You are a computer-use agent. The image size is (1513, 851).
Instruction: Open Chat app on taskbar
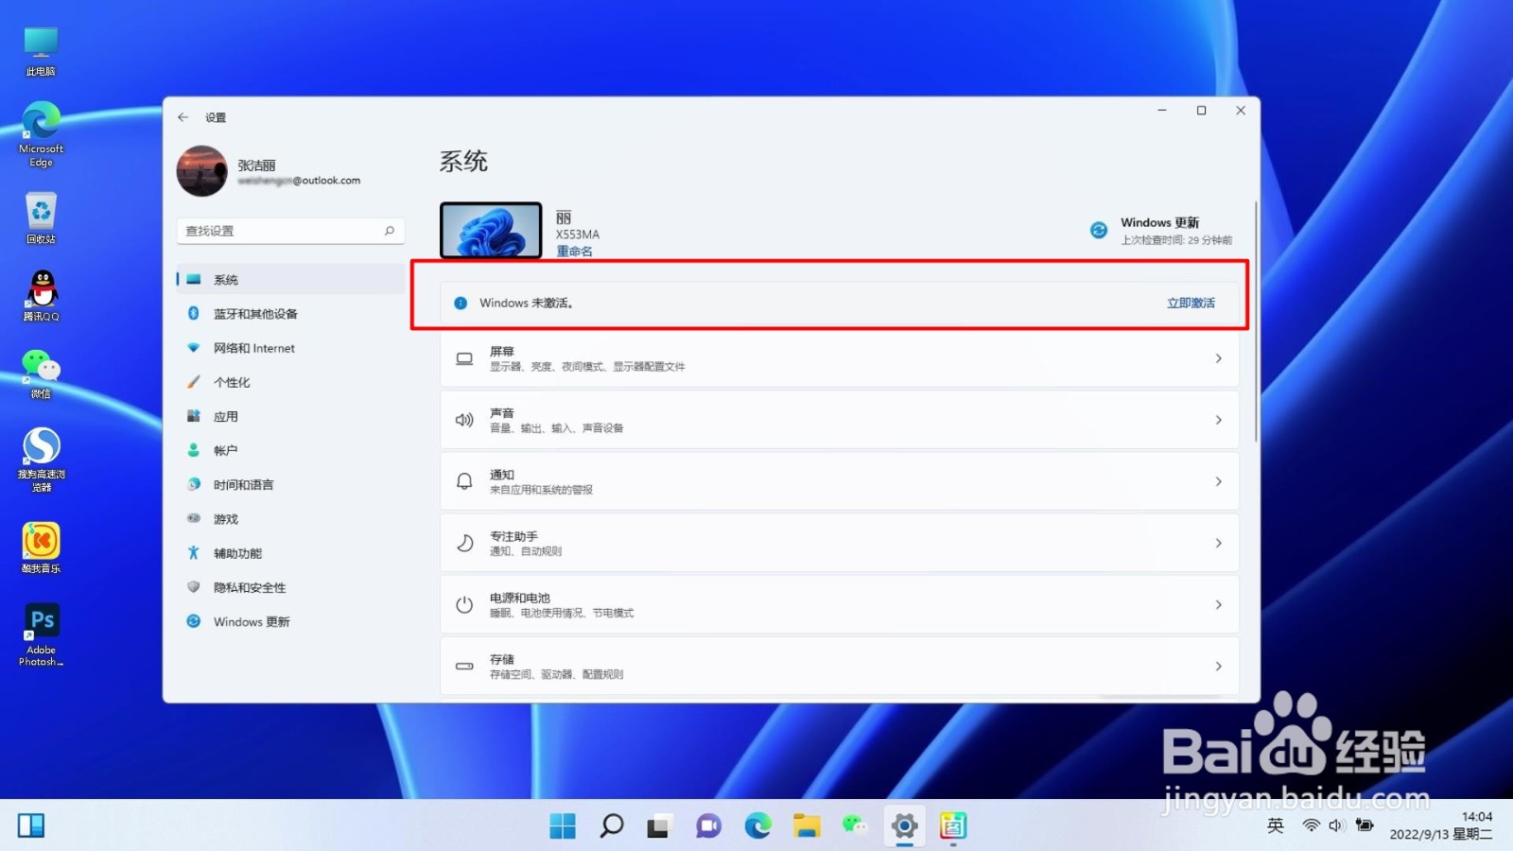(x=708, y=825)
